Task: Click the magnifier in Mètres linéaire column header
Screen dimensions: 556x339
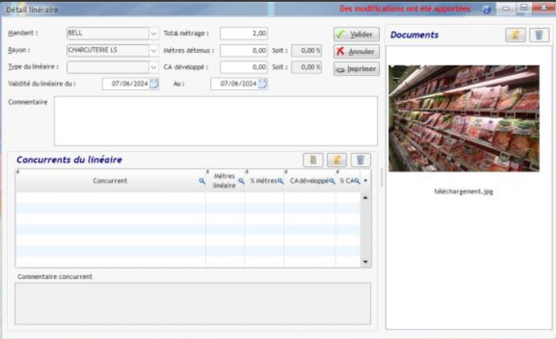Action: pos(241,181)
